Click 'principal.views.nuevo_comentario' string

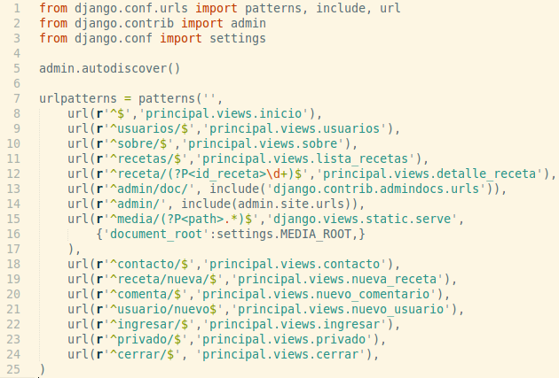pos(316,294)
